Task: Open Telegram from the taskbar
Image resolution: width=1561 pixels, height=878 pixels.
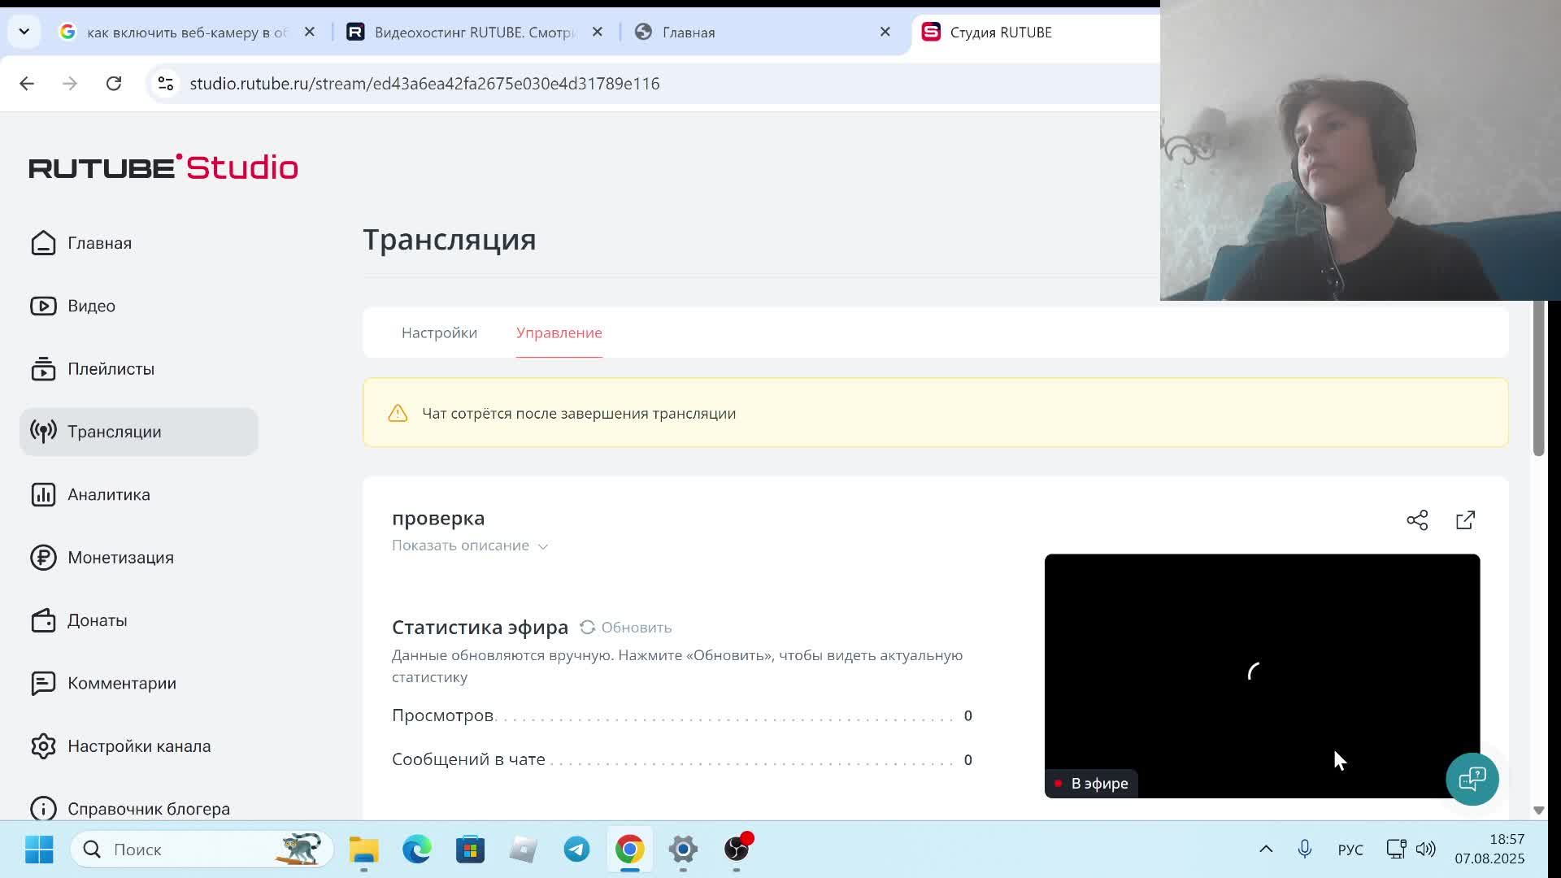Action: (x=576, y=849)
